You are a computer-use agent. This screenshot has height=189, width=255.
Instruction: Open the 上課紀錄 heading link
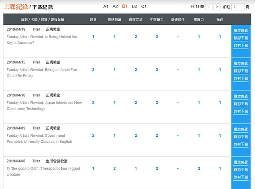click(16, 7)
